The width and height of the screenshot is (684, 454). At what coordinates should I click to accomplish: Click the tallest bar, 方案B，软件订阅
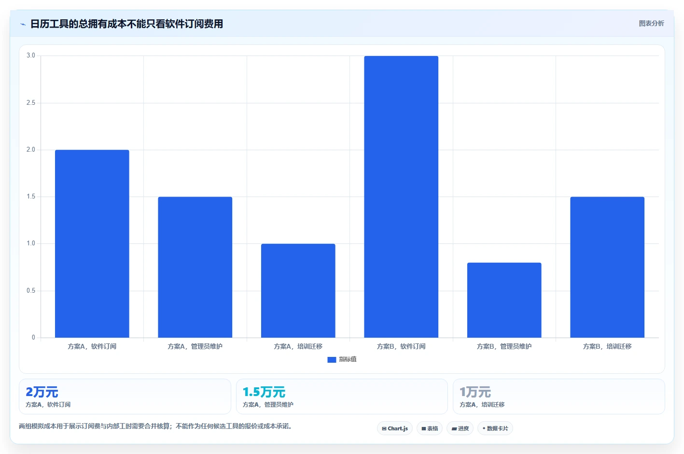[401, 197]
